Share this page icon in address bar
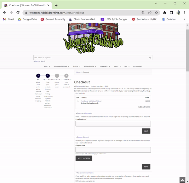Screen dimensions: 189x183 coord(150,13)
